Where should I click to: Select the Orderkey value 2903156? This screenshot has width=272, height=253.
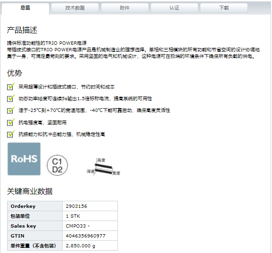76,206
